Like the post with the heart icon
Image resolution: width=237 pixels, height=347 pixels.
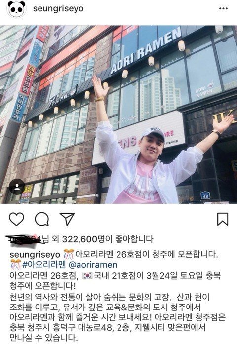[x=17, y=219]
